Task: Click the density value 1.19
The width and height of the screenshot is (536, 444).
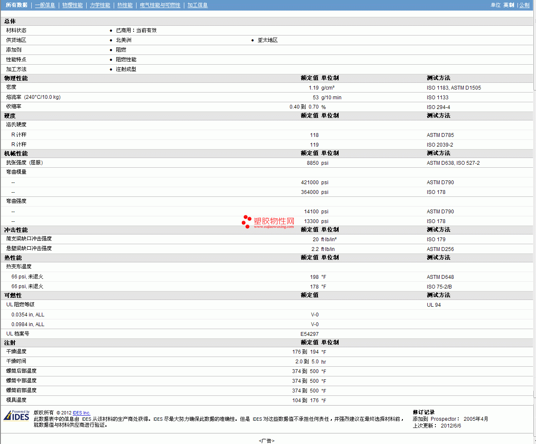Action: tap(314, 88)
